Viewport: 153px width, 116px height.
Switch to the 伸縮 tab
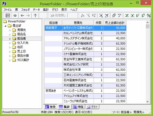(x=78, y=107)
